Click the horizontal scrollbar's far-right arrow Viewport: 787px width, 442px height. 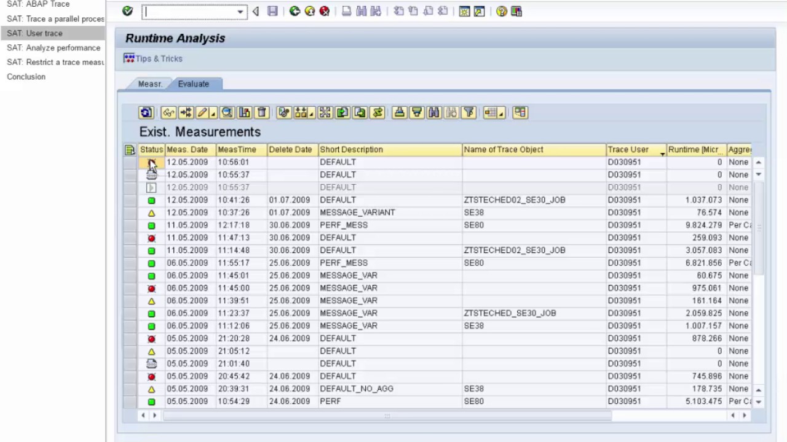tap(745, 416)
